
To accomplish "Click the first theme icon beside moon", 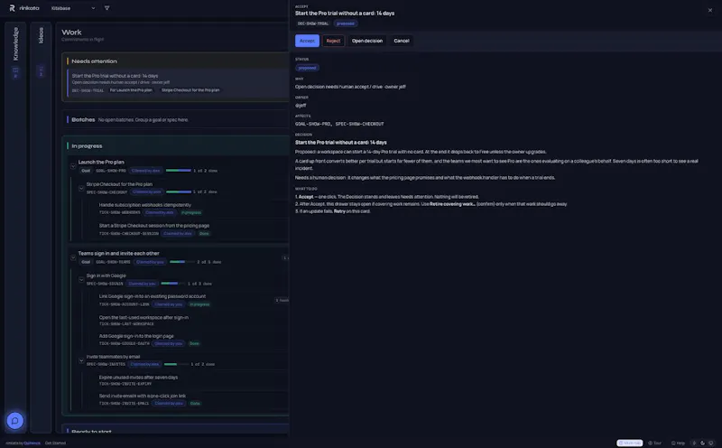I will click(x=694, y=443).
